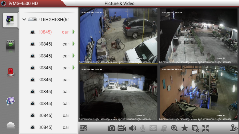
Task: Add current view to favorites star
Action: click(x=185, y=128)
